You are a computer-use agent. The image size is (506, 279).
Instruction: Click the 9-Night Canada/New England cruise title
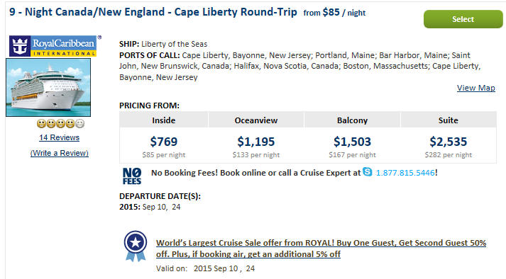click(x=153, y=12)
